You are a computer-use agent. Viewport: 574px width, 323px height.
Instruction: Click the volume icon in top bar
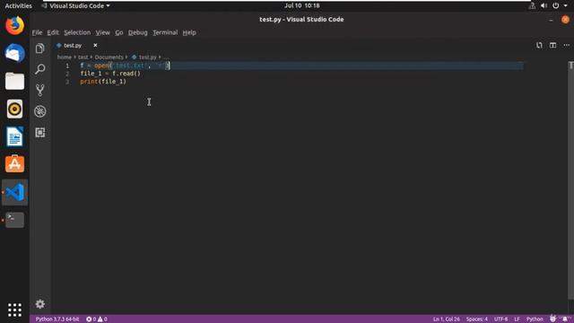click(544, 6)
